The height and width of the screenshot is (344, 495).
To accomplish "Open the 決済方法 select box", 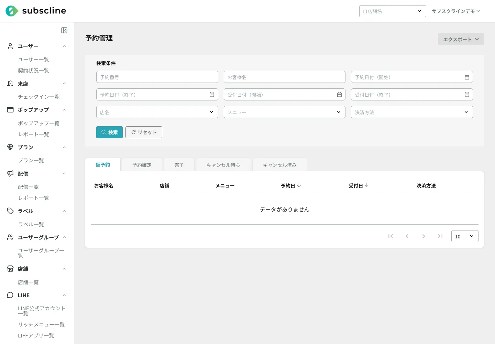I will [412, 112].
